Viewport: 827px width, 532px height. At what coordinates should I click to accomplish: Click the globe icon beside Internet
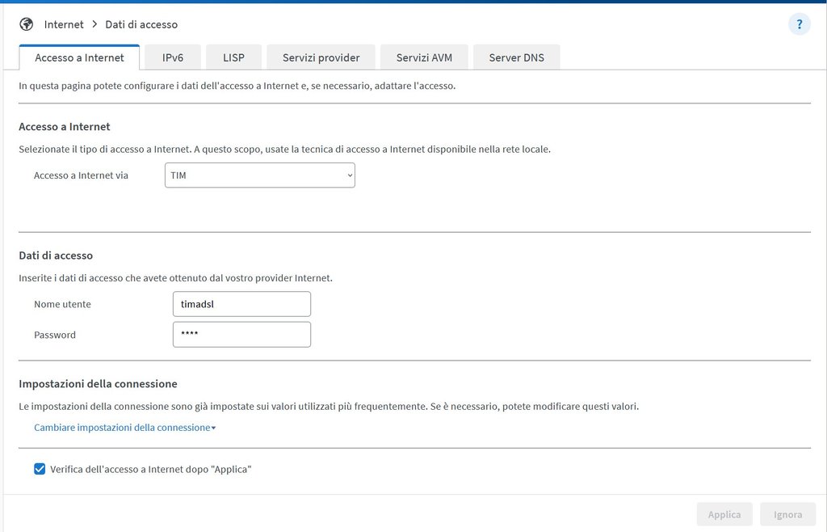click(x=27, y=24)
